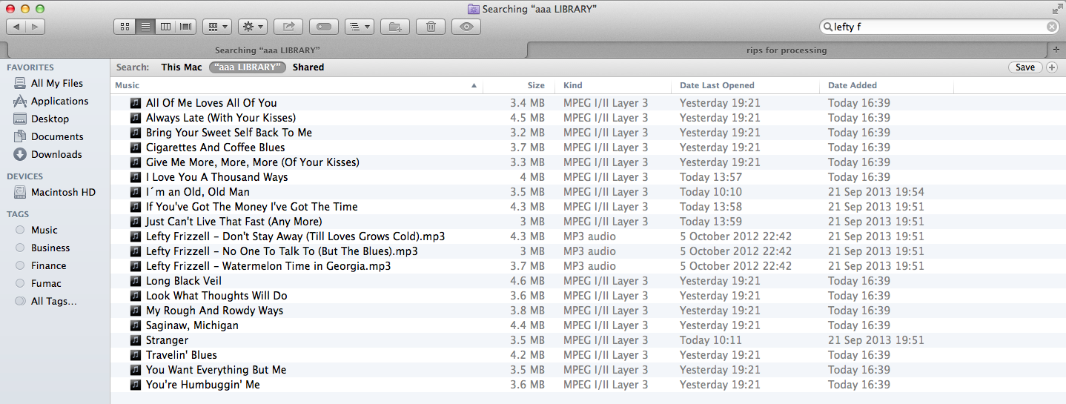This screenshot has width=1066, height=404.
Task: Set search scope to Shared
Action: 308,67
